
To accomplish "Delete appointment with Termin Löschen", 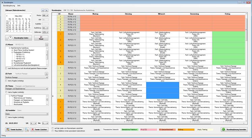I will (39, 130).
